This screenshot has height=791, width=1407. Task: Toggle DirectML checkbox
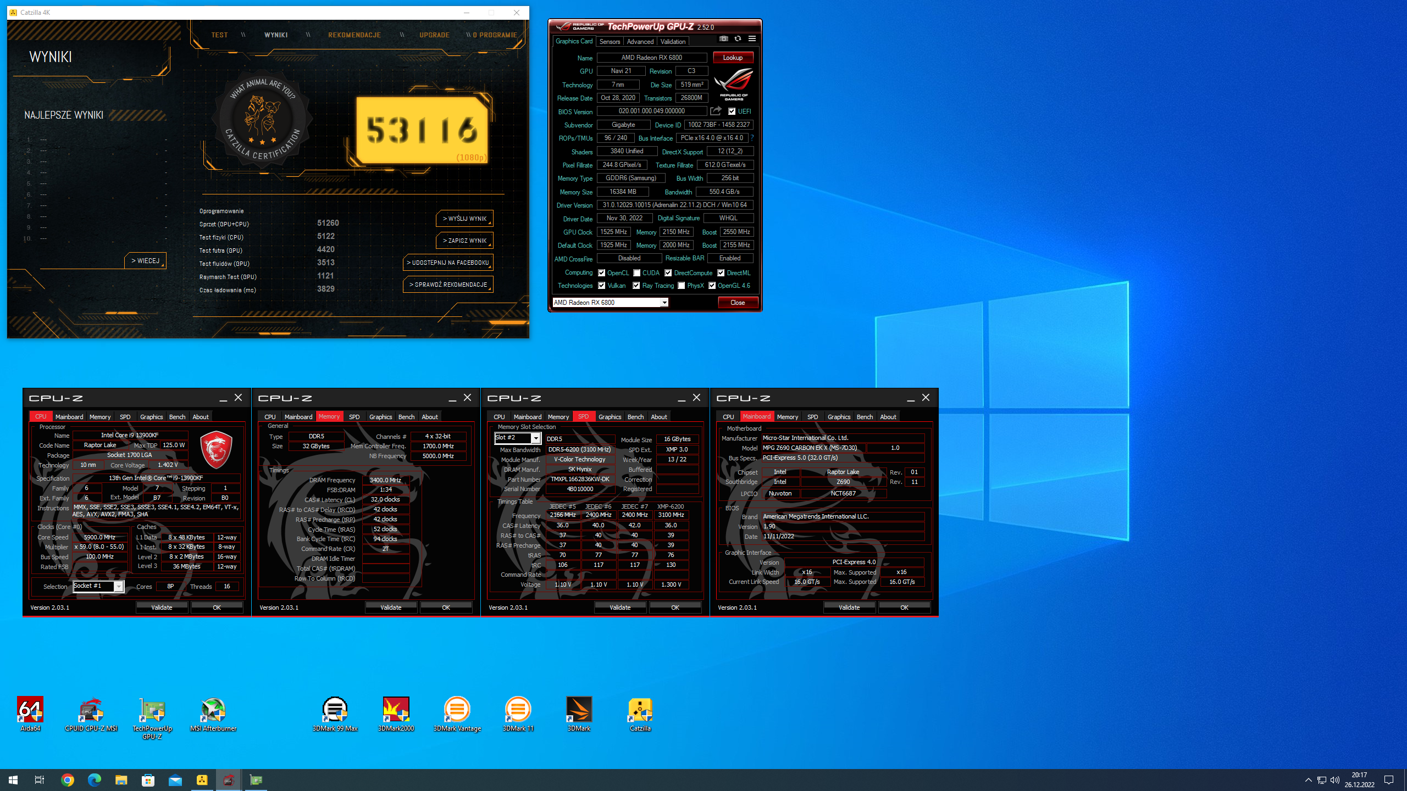pyautogui.click(x=721, y=273)
